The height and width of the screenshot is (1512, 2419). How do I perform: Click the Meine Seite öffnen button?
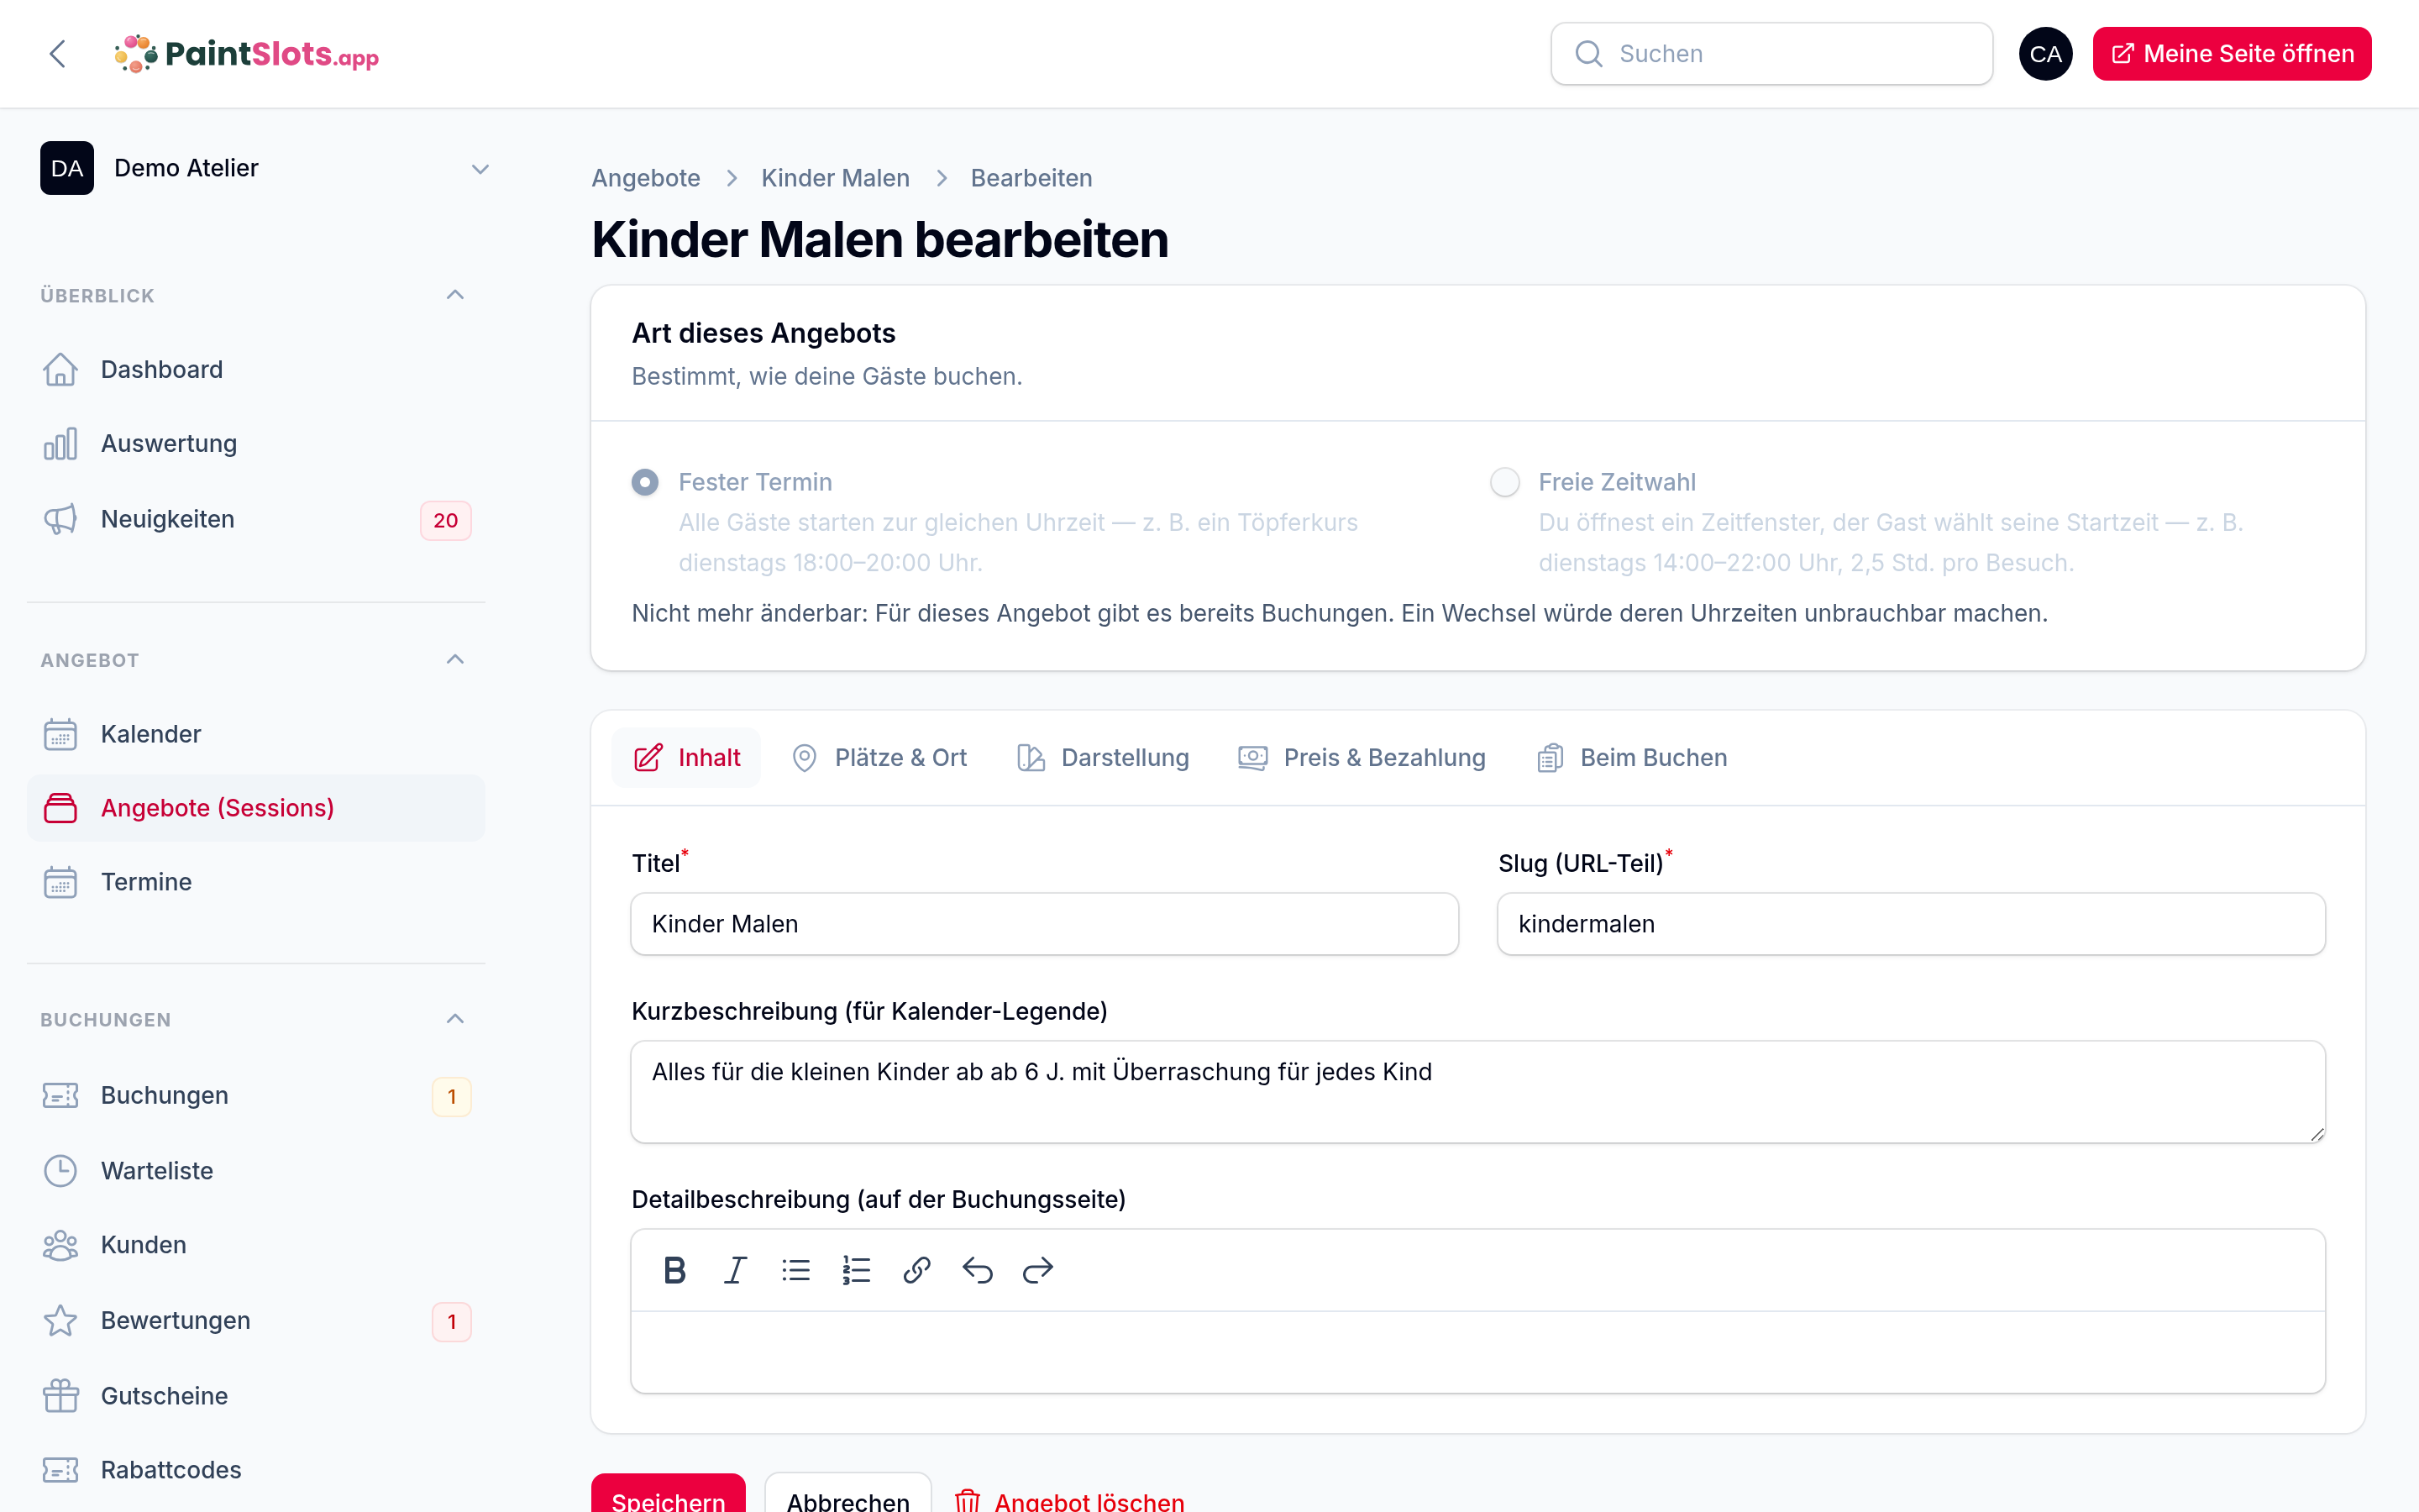coord(2232,54)
